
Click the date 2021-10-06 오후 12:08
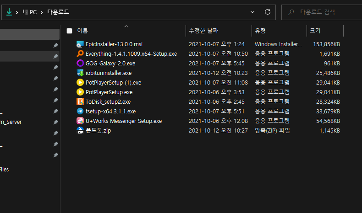[218, 121]
